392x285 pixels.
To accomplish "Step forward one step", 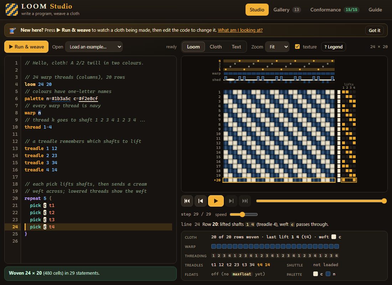I will 231,201.
